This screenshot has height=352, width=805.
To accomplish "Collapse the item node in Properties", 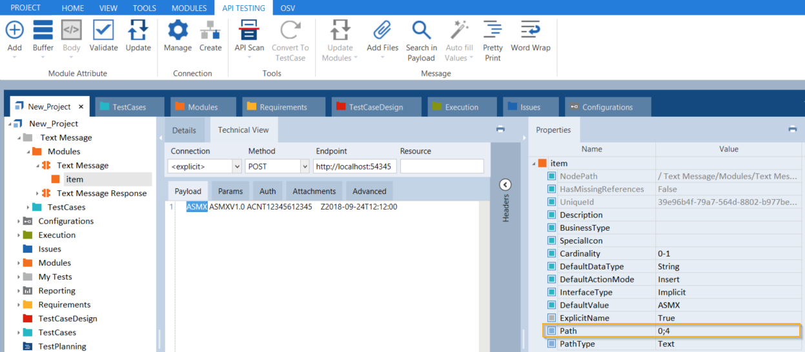I will 534,164.
